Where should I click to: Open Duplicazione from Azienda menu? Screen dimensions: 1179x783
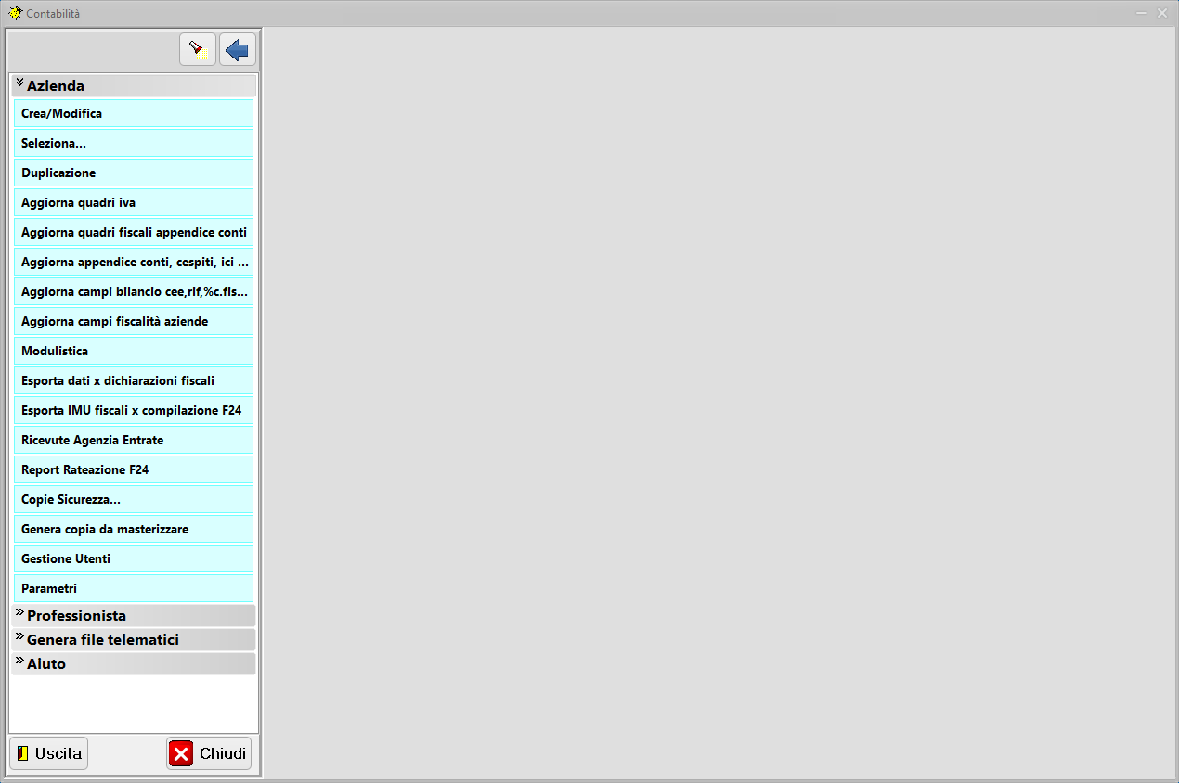click(134, 173)
